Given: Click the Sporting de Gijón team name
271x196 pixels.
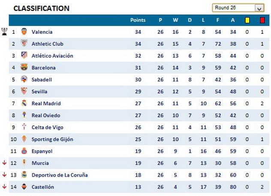Looking at the screenshot, I should pyautogui.click(x=52, y=139).
